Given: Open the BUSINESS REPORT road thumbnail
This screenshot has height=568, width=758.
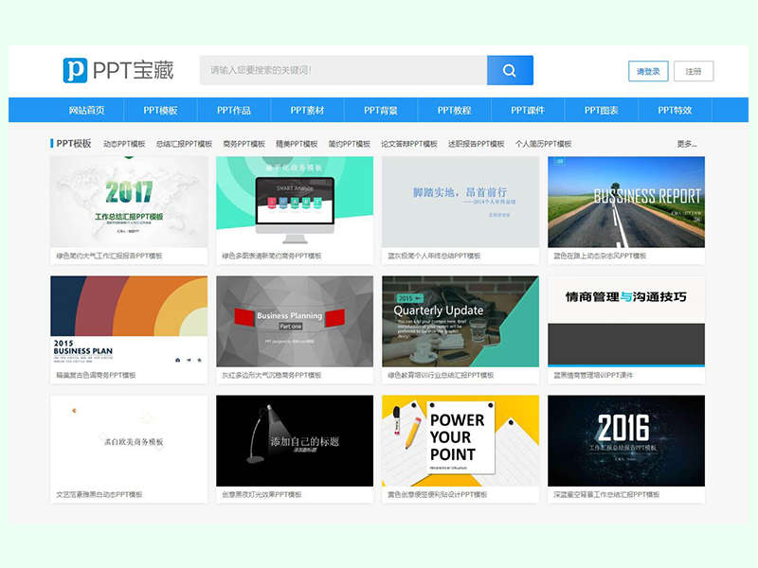Looking at the screenshot, I should [x=626, y=202].
